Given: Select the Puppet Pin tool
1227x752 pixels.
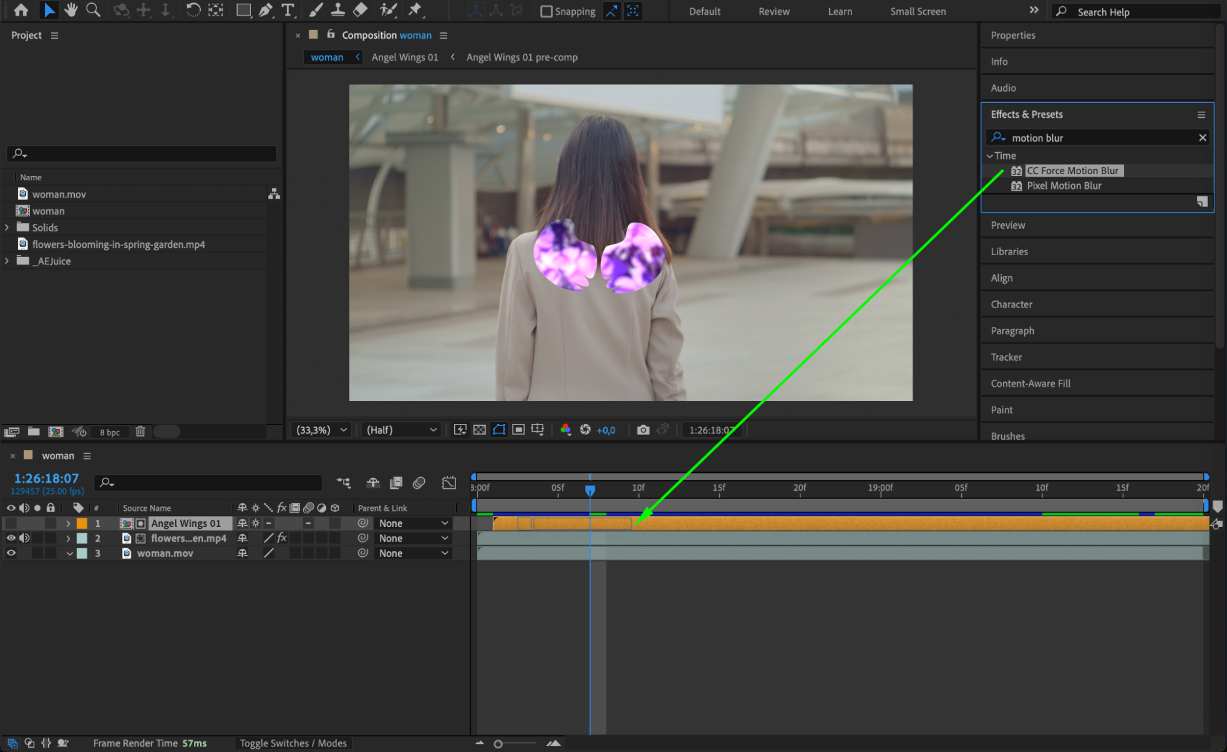Looking at the screenshot, I should [x=416, y=10].
